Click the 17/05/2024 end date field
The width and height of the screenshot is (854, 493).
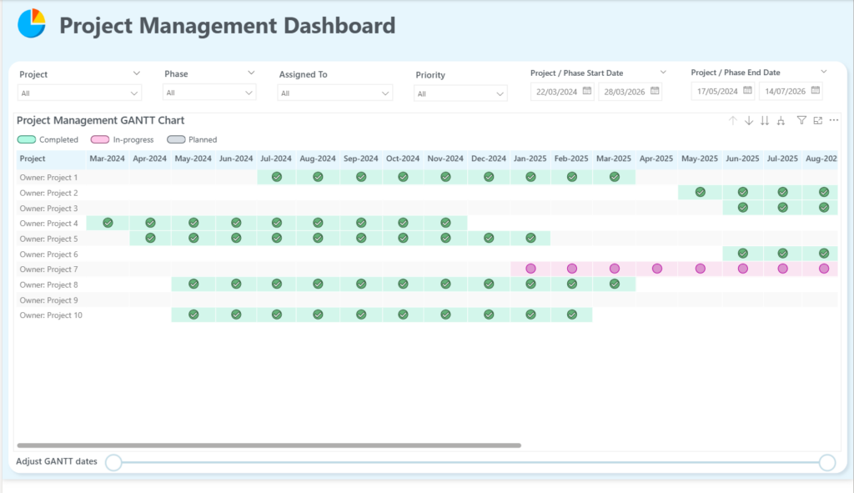point(723,91)
